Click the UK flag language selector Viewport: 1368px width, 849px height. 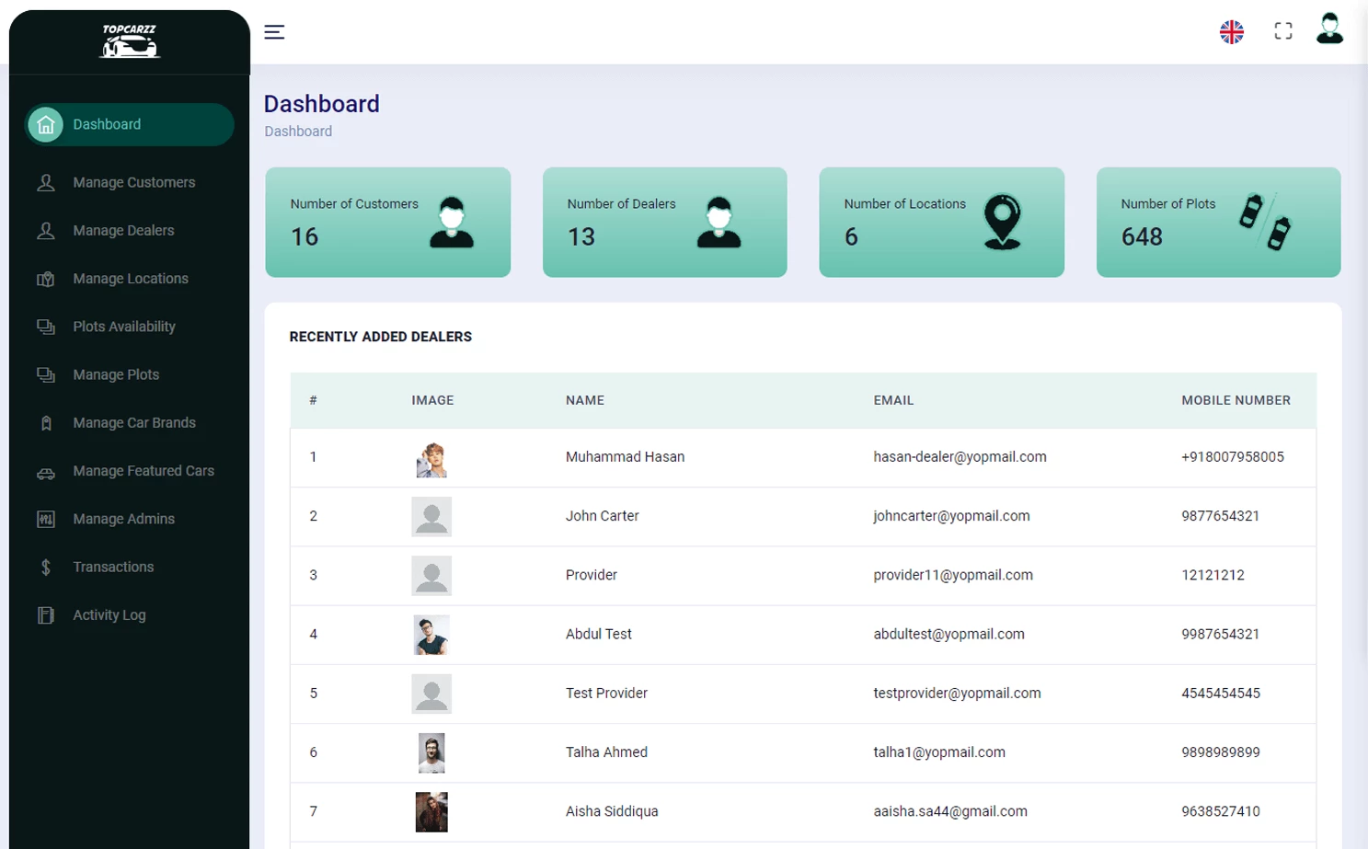[1231, 30]
